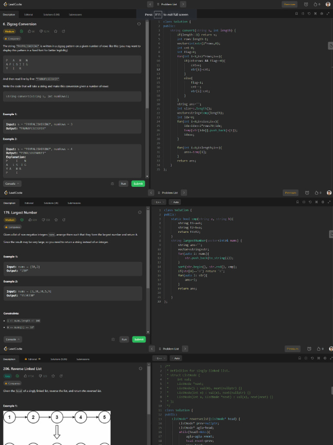Open settings gear in Reverse Linked List editor
Viewport: 333px width, 445px height.
[x=325, y=358]
